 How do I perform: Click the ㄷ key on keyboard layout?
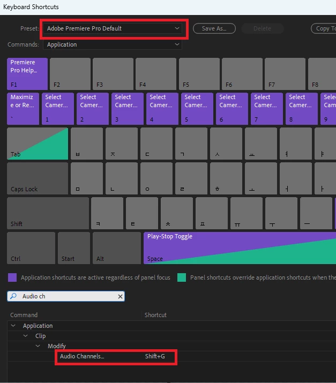click(156, 144)
